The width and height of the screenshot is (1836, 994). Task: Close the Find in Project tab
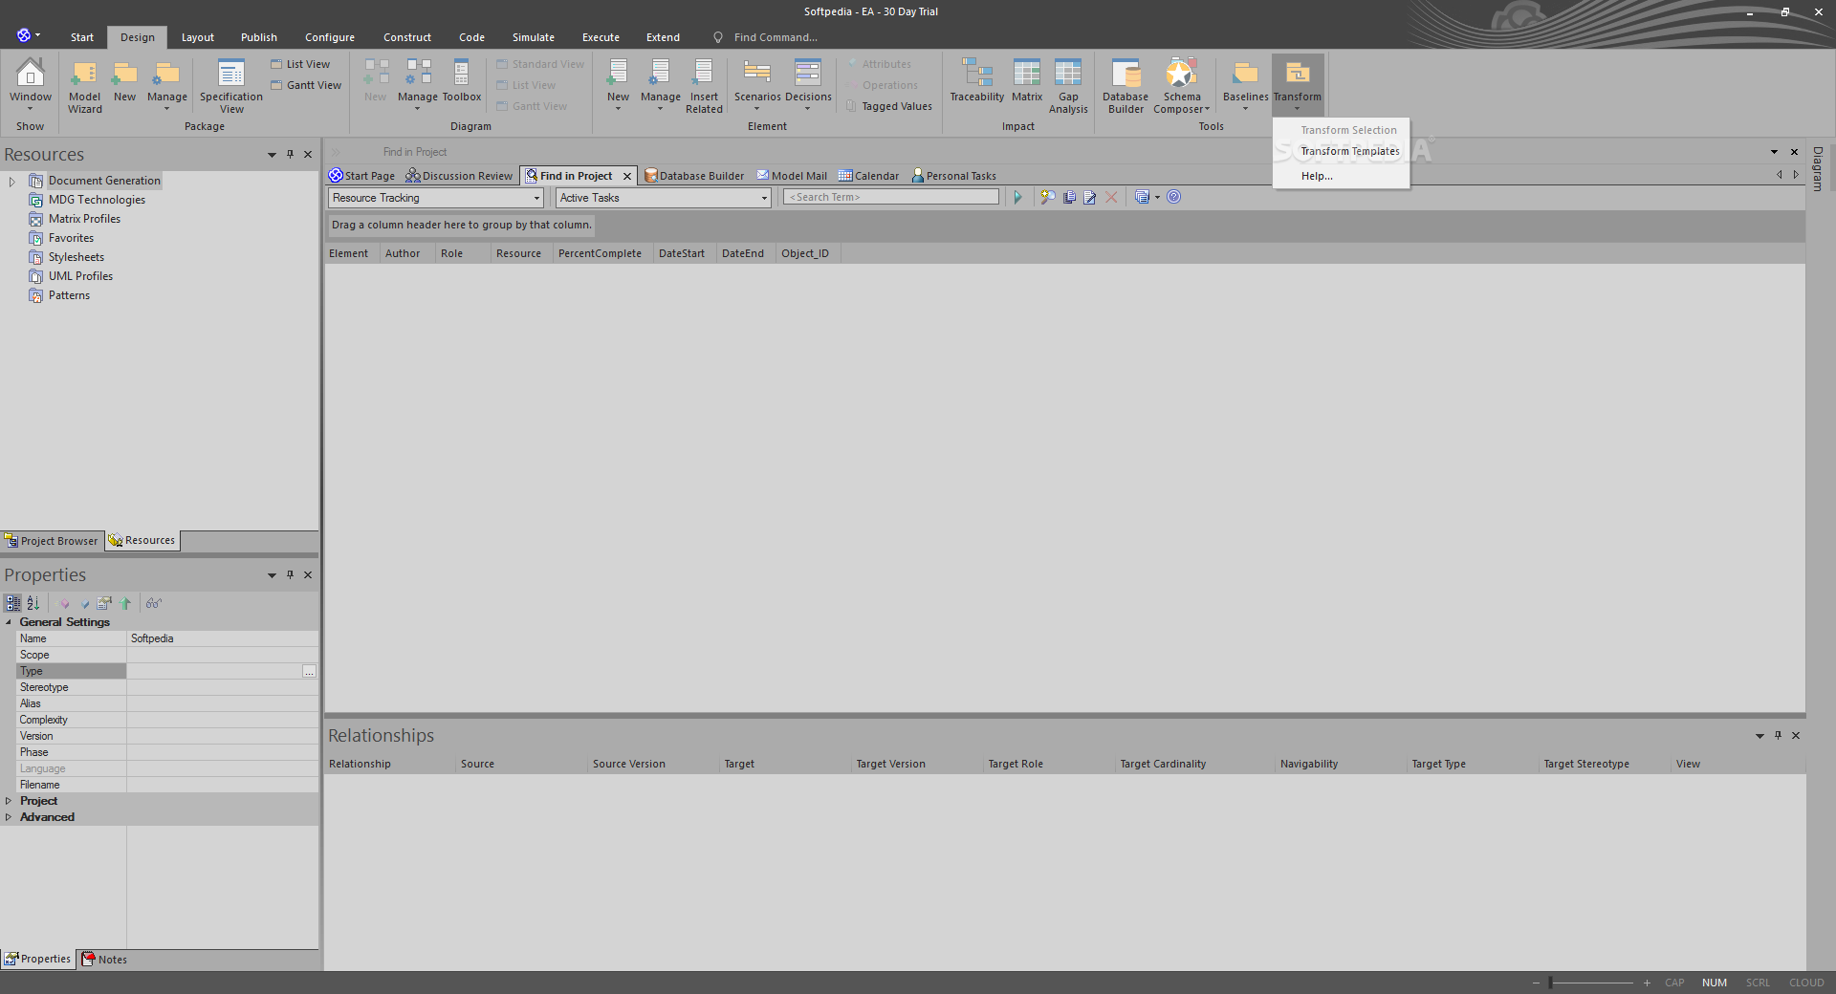coord(627,176)
